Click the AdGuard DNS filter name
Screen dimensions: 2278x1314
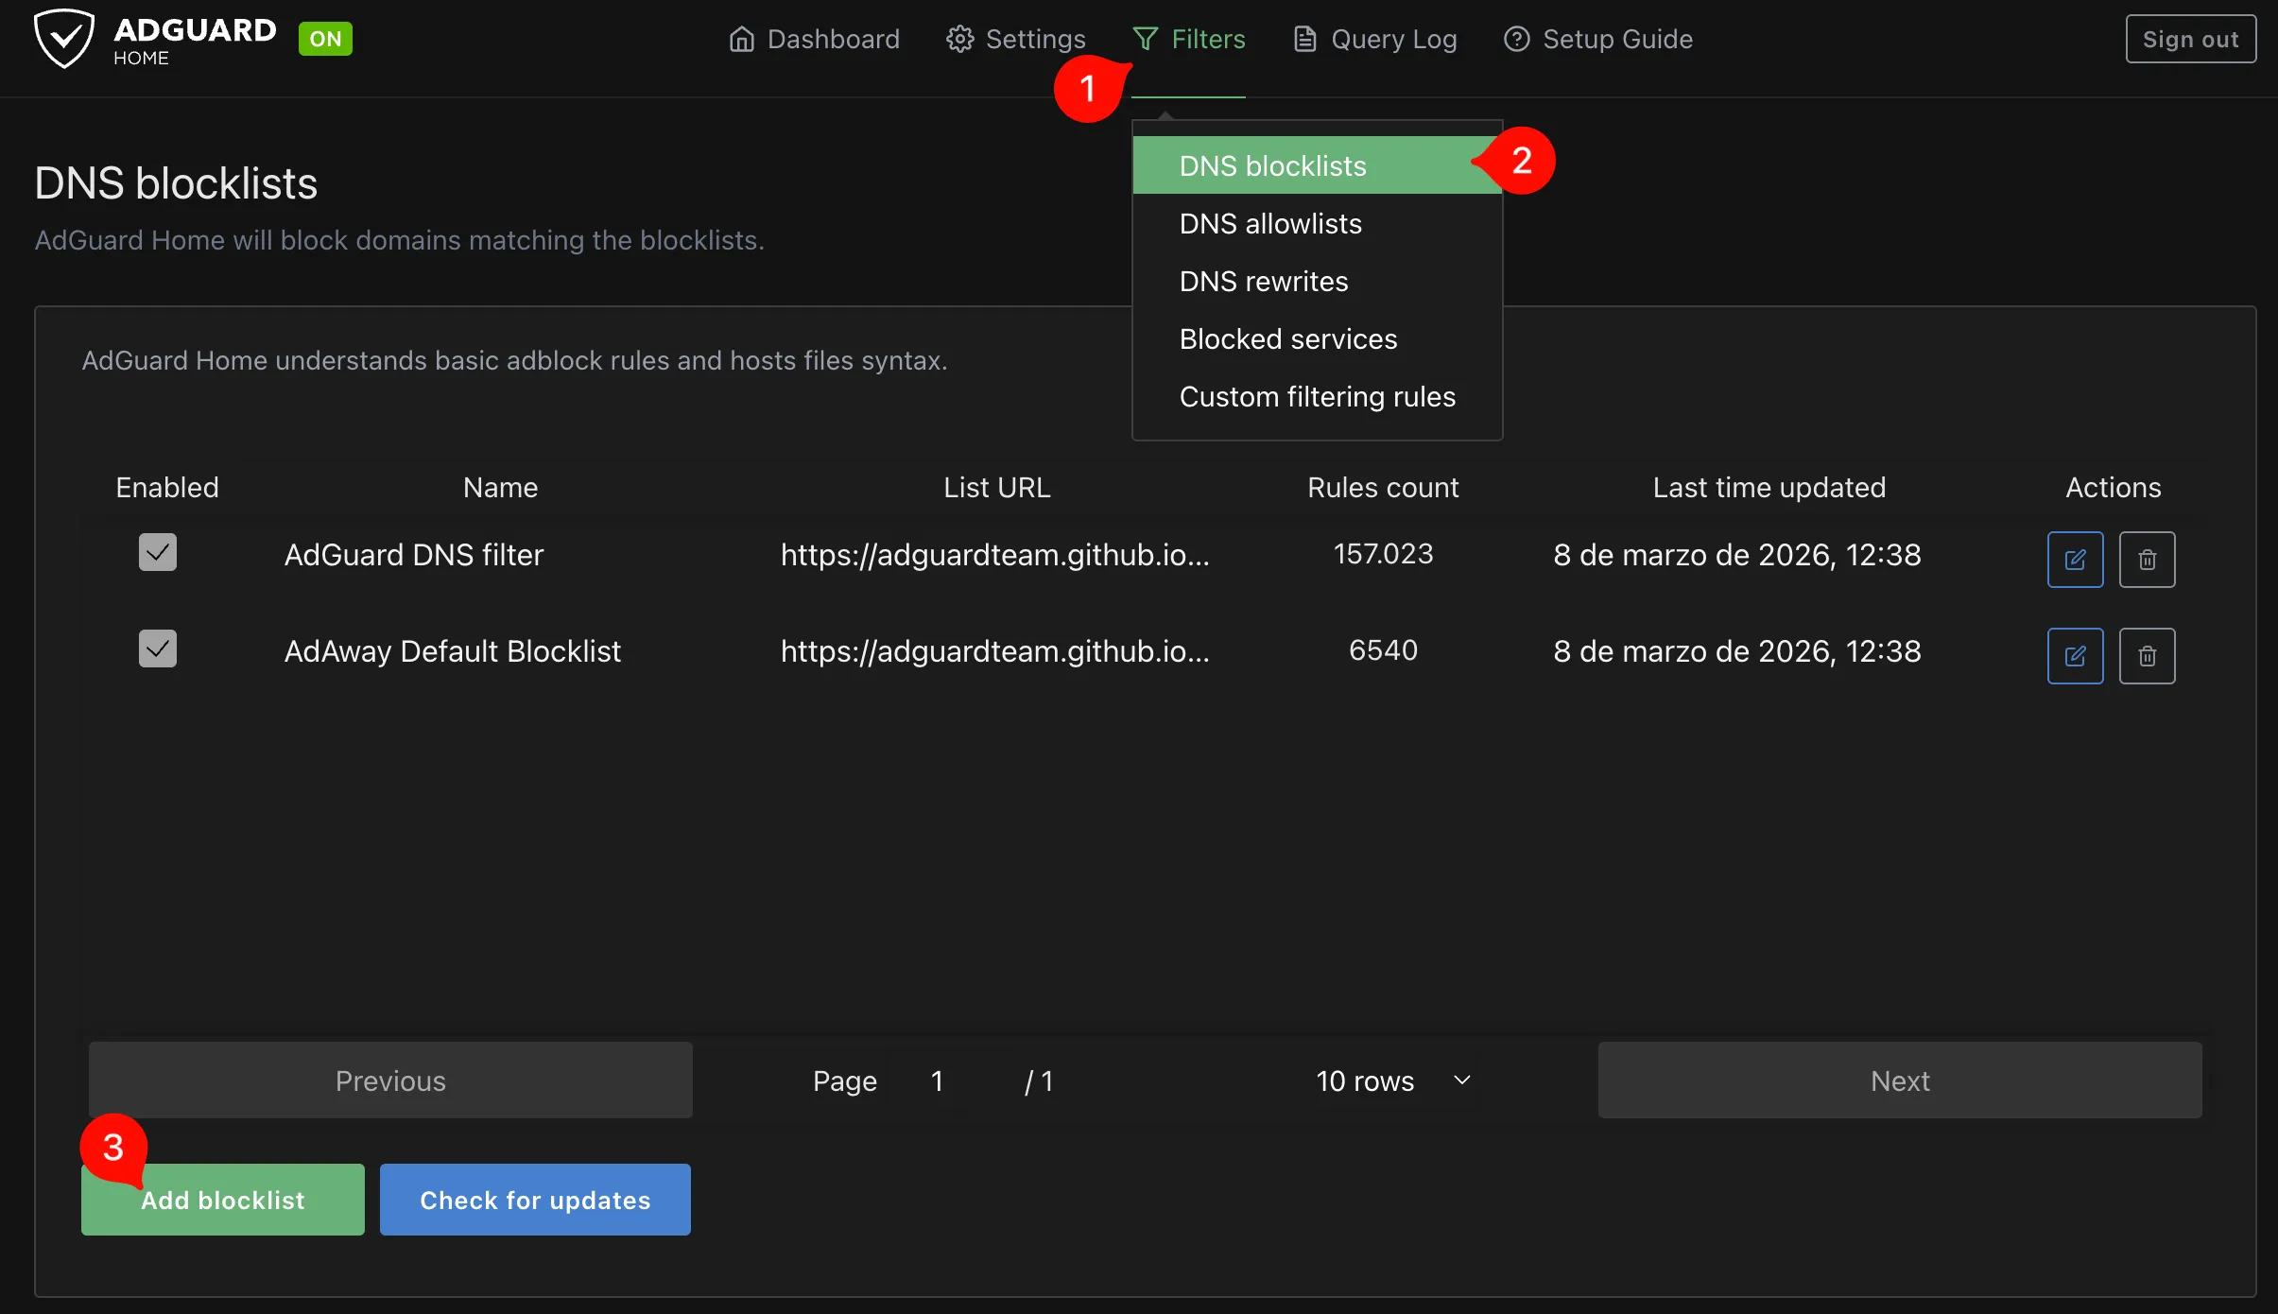tap(414, 555)
